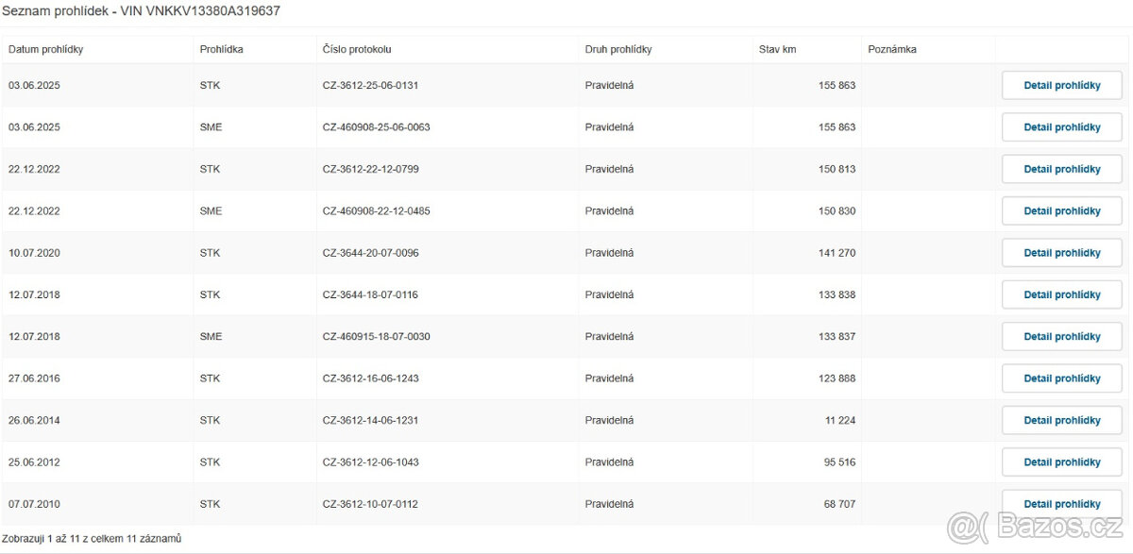Image resolution: width=1133 pixels, height=554 pixels.
Task: Open Detail prohlídky for protocol CZ-460908-25-06-0063
Action: 1061,127
